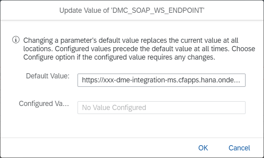Dismiss the dialog using Cancel

(239, 148)
